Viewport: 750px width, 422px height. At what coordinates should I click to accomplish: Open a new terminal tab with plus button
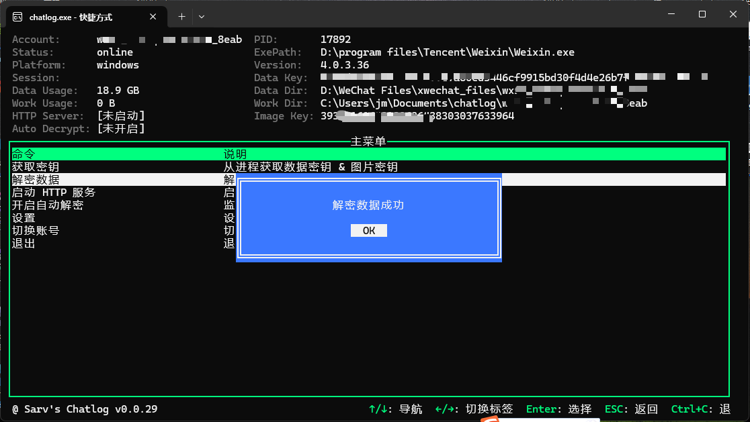(x=181, y=17)
